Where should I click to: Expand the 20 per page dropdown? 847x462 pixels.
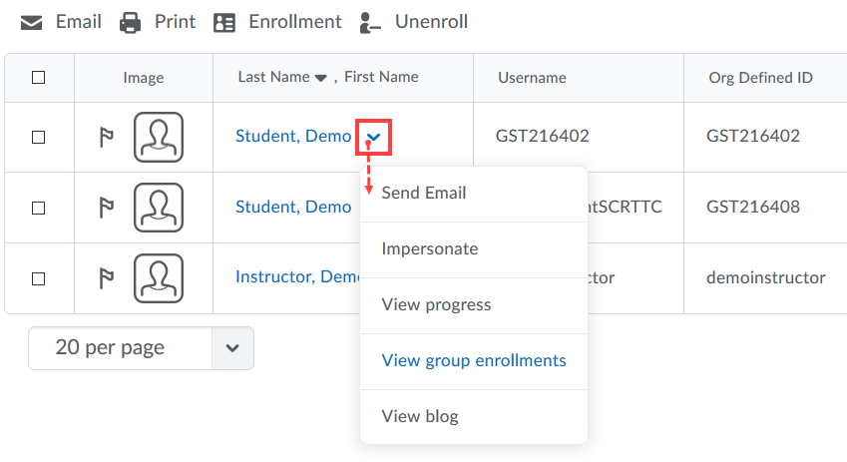[x=232, y=348]
